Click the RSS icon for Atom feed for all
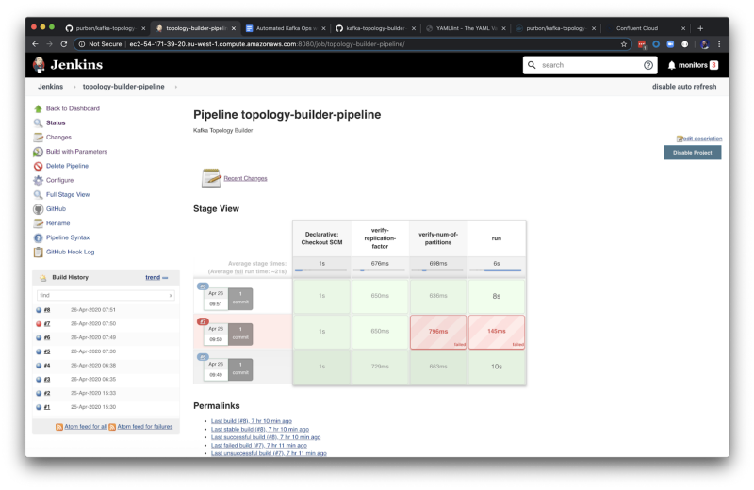Viewport: 754px width, 490px height. (59, 427)
